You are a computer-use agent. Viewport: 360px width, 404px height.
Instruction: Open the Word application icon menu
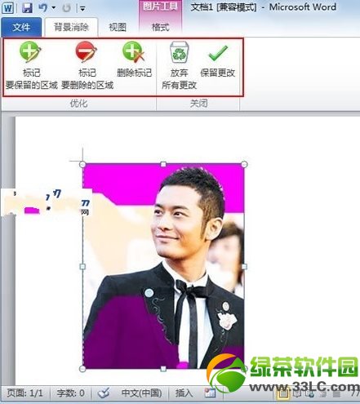(x=7, y=8)
